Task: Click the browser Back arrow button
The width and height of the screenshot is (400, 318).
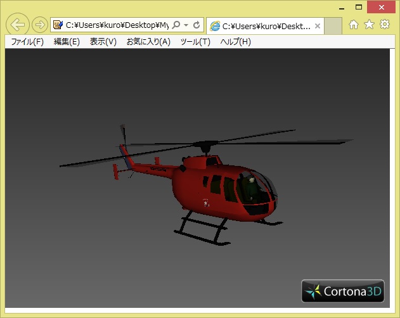Action: click(x=18, y=25)
